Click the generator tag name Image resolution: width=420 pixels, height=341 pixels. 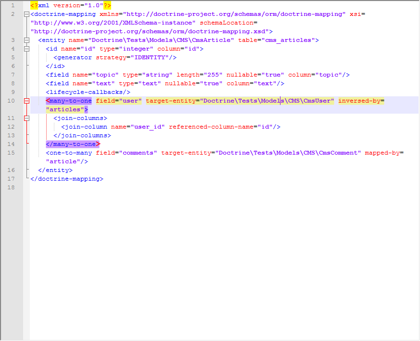(75, 57)
